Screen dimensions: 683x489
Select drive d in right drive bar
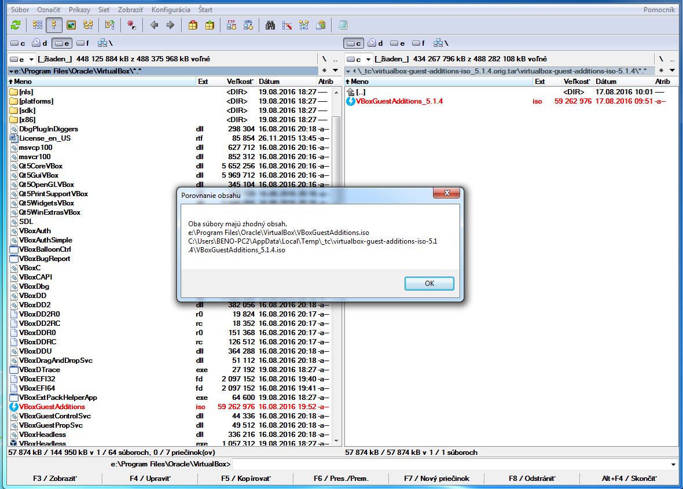[376, 43]
